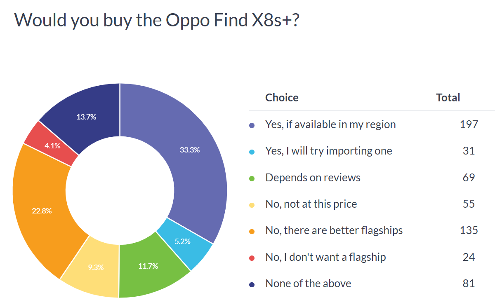
Task: Click the orange 22.8% donut segment
Action: click(x=42, y=211)
